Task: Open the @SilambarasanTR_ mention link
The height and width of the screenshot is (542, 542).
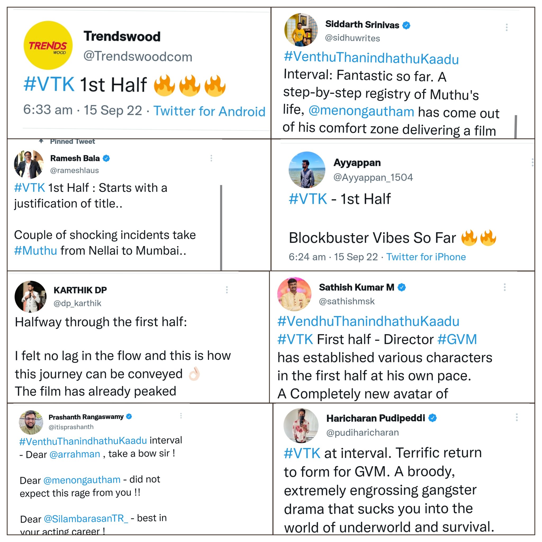Action: (x=86, y=519)
